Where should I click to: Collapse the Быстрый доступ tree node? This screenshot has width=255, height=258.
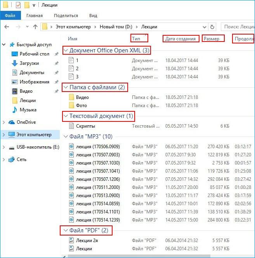click(4, 45)
